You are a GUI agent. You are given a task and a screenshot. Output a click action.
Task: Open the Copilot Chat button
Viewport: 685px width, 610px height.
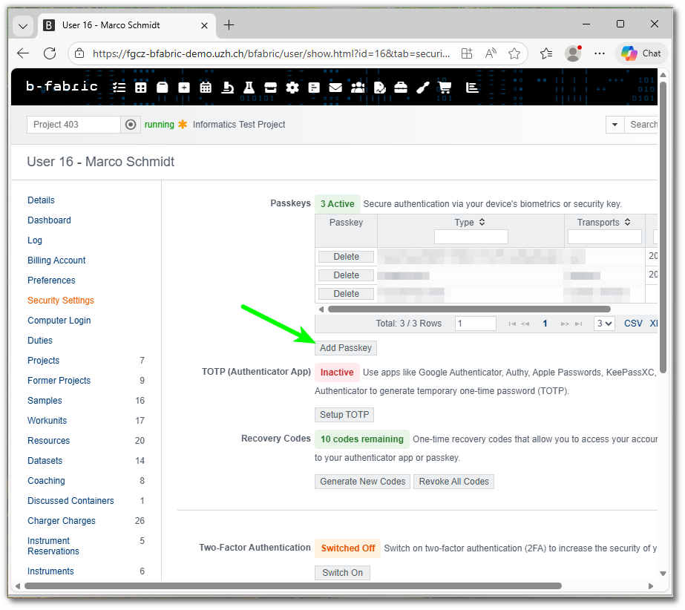point(641,53)
